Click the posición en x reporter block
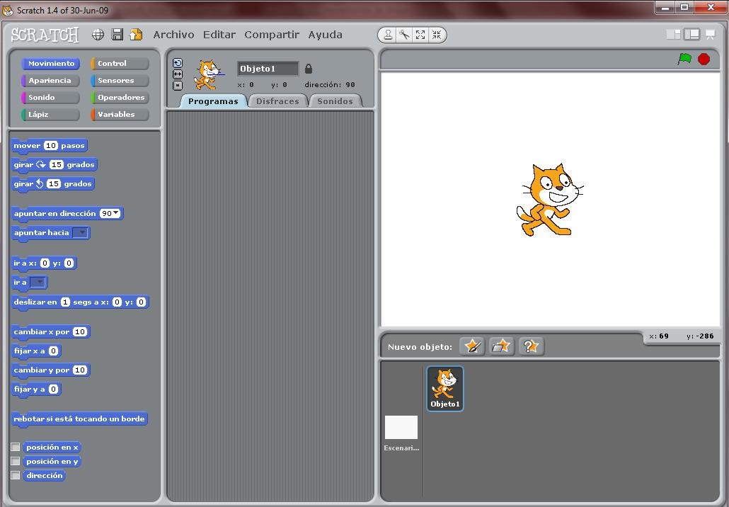Screen dimensions: 729x507 point(52,447)
